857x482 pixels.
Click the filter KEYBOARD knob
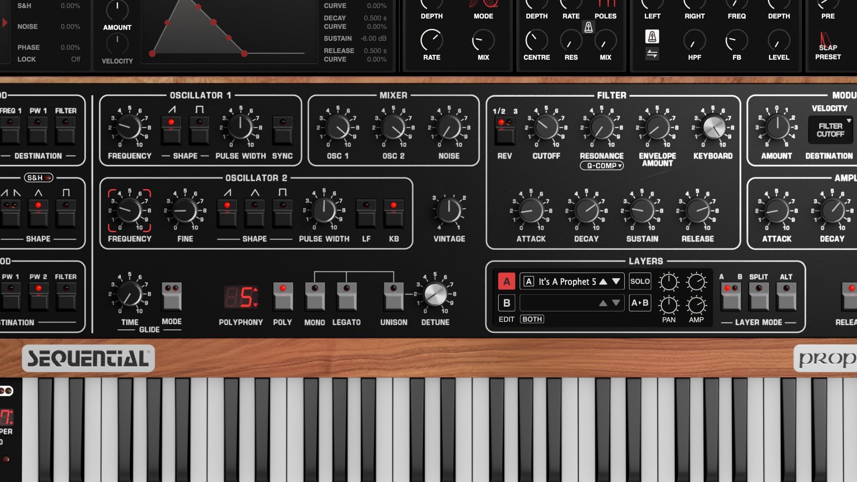[713, 127]
